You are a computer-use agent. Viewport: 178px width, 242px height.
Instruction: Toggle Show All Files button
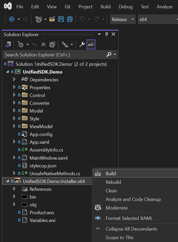52,44
